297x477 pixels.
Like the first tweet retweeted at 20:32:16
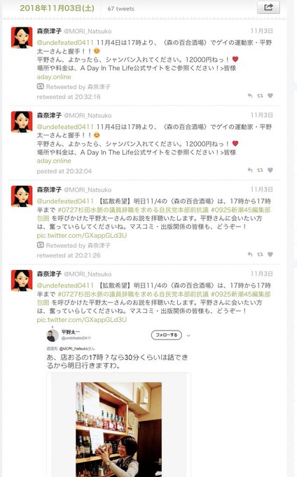[270, 95]
